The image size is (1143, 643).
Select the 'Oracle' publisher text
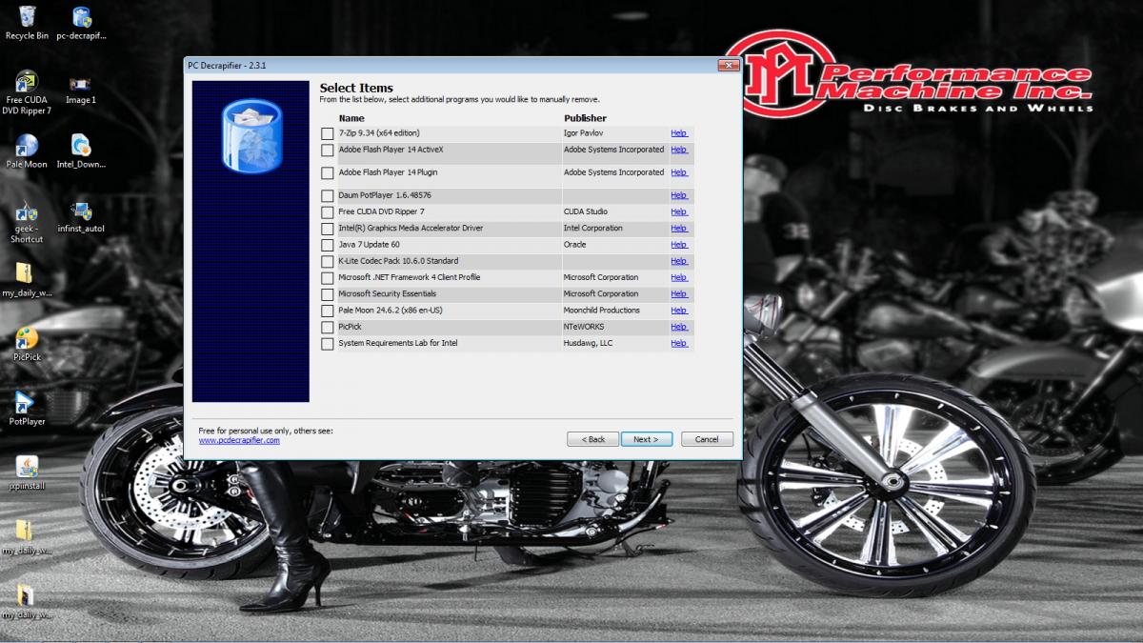[574, 245]
